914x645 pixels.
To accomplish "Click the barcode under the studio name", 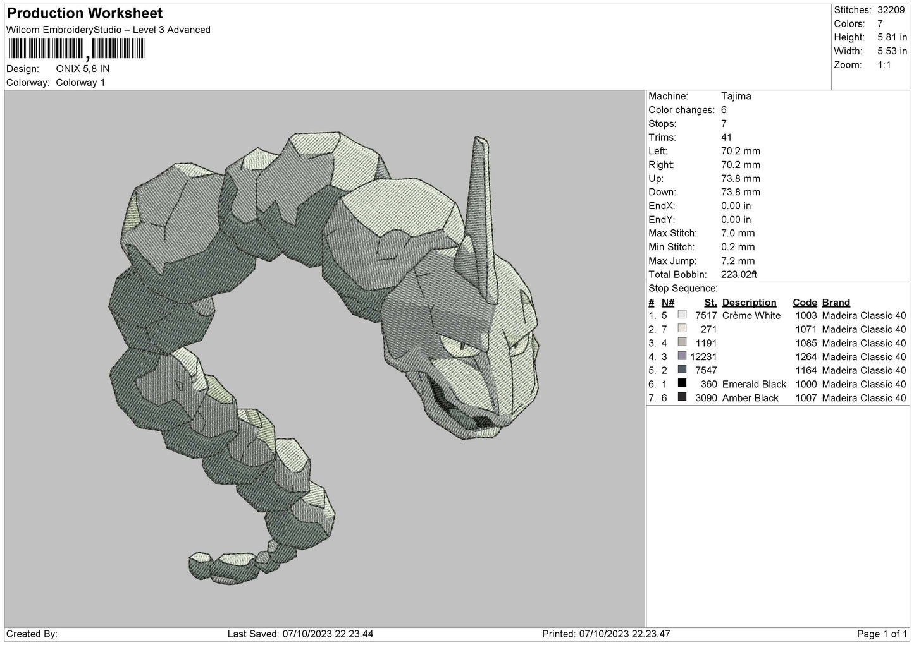I will (76, 49).
